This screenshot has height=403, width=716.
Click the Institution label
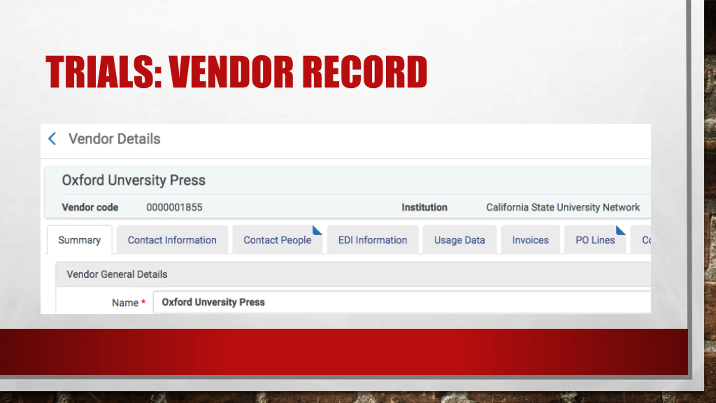coord(424,207)
